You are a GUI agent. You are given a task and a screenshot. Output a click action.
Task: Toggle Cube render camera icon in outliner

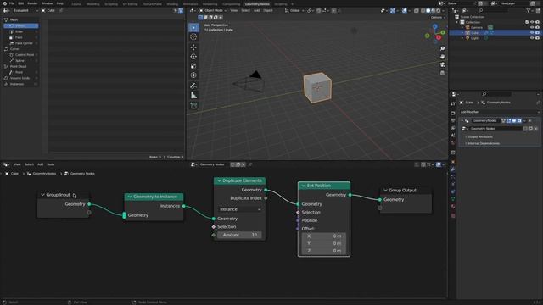(x=537, y=32)
